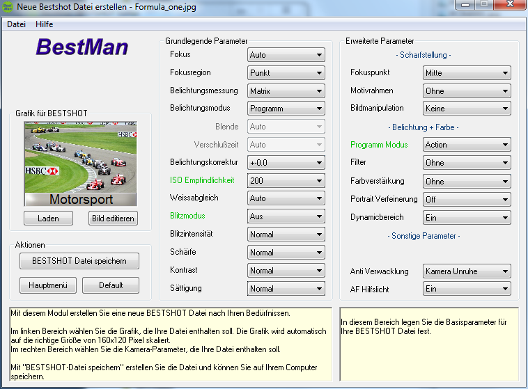
Task: Open the Fokusregion dropdown set to Punkt
Action: pyautogui.click(x=286, y=73)
